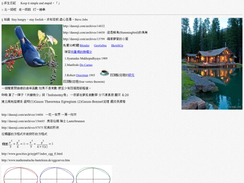Select URL text dasouji.com/archives/14486
The width and height of the screenshot is (244, 183).
22,115
